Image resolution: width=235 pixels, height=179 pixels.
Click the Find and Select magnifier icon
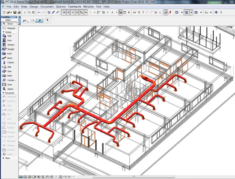(x=49, y=12)
